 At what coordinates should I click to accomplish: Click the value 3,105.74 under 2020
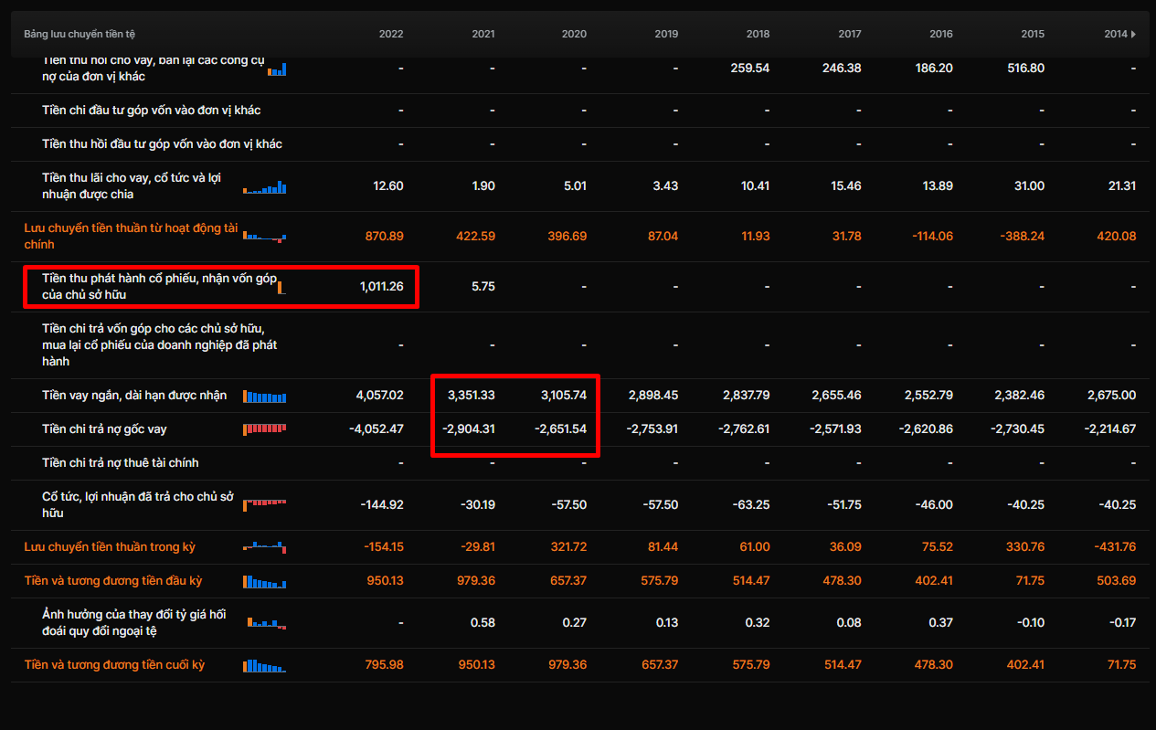click(x=563, y=396)
